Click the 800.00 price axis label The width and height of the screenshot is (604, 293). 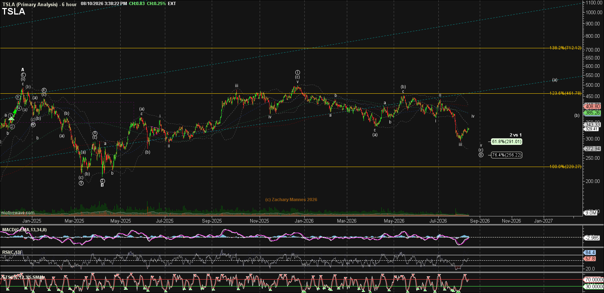[x=592, y=36]
